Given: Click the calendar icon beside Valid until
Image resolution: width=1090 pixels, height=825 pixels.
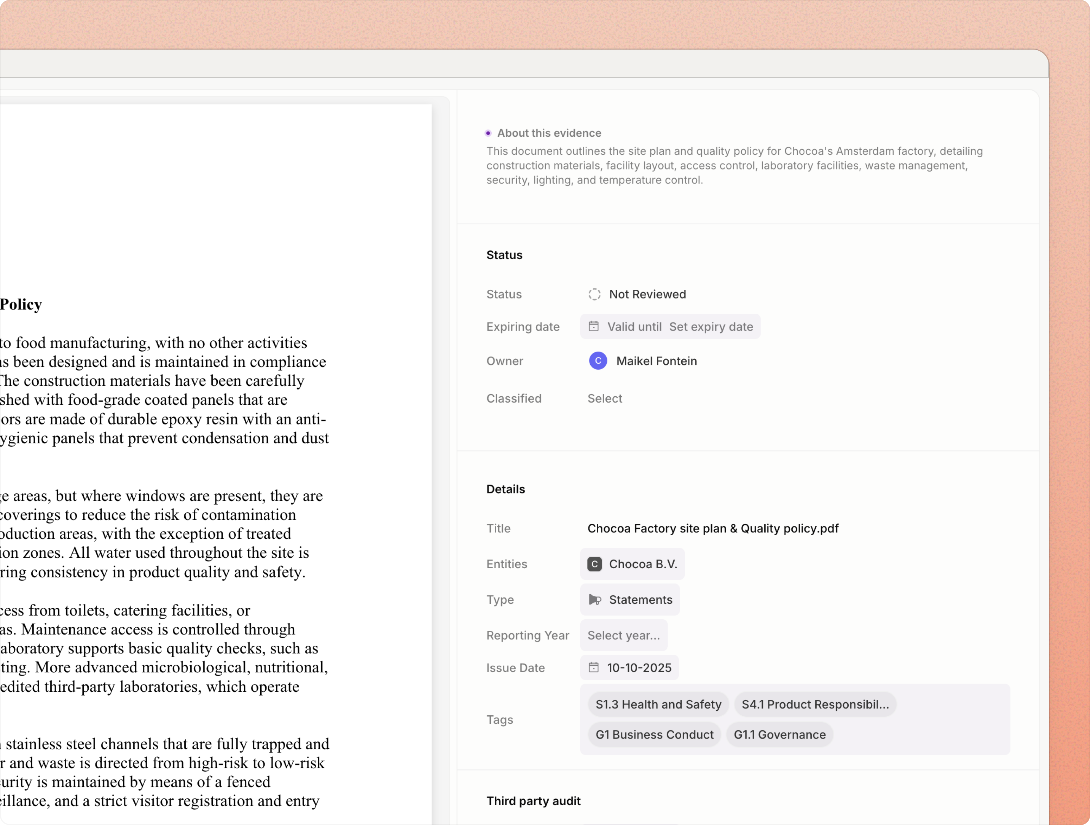Looking at the screenshot, I should tap(594, 327).
